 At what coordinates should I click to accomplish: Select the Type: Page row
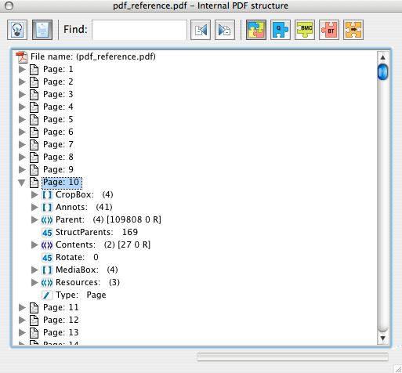click(81, 295)
